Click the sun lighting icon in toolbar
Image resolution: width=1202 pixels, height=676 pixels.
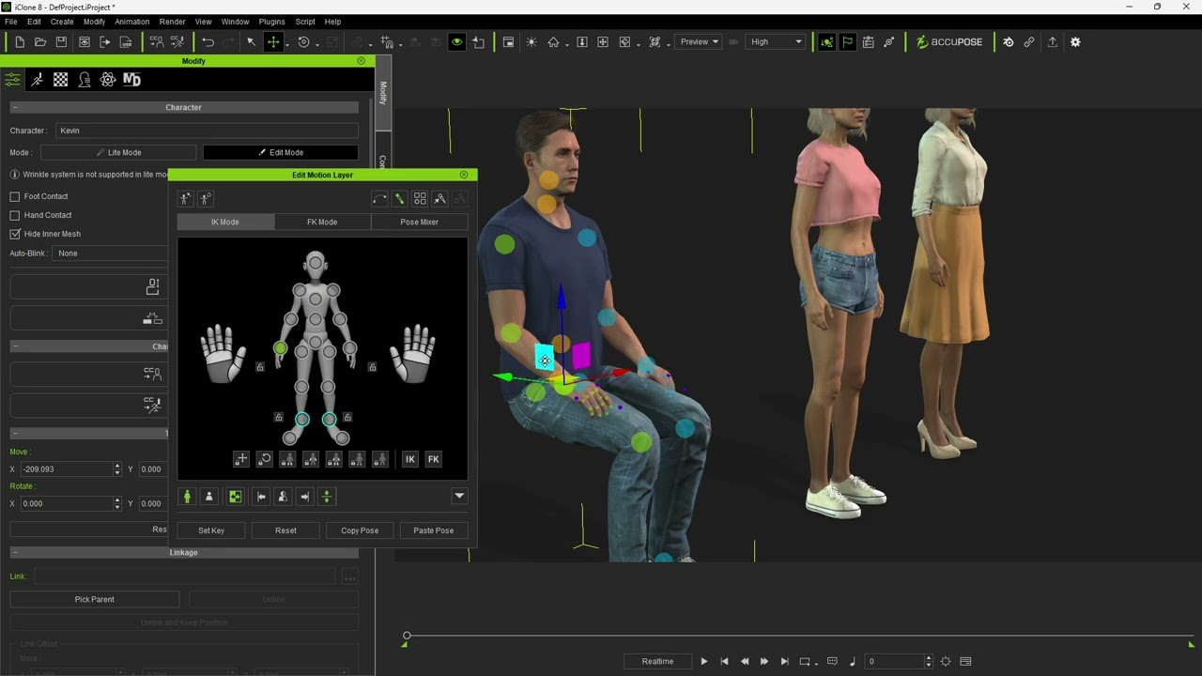(x=532, y=42)
